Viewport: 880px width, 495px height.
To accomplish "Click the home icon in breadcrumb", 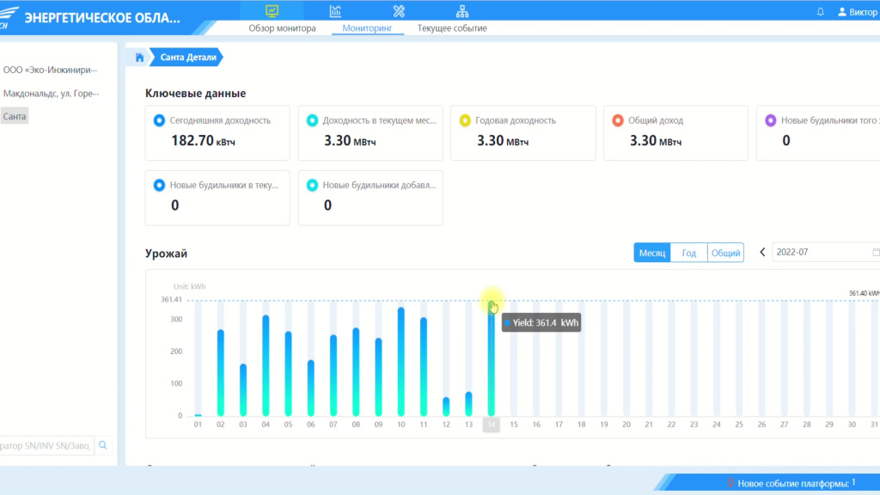I will [139, 58].
